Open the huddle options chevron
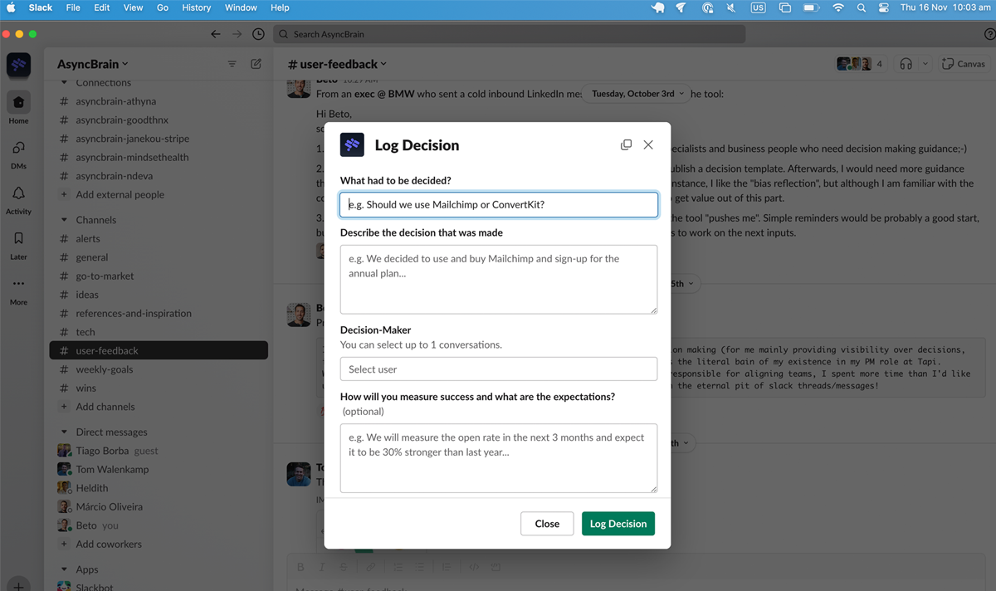Screen dimensions: 996x591 click(925, 64)
